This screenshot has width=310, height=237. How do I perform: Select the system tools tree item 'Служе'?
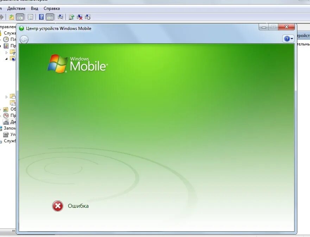point(8,33)
